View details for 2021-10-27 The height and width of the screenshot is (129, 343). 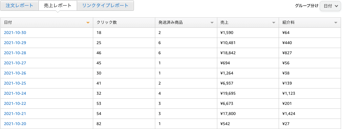point(15,63)
